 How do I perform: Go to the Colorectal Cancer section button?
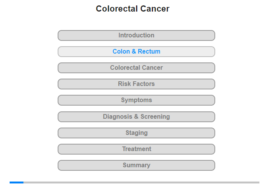[136, 68]
